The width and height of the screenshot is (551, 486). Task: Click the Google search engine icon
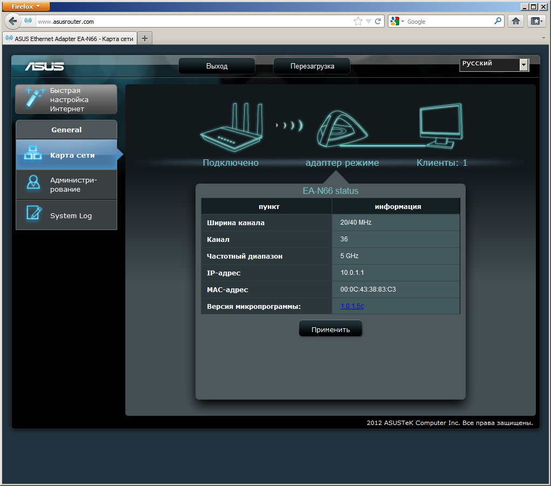pos(395,22)
